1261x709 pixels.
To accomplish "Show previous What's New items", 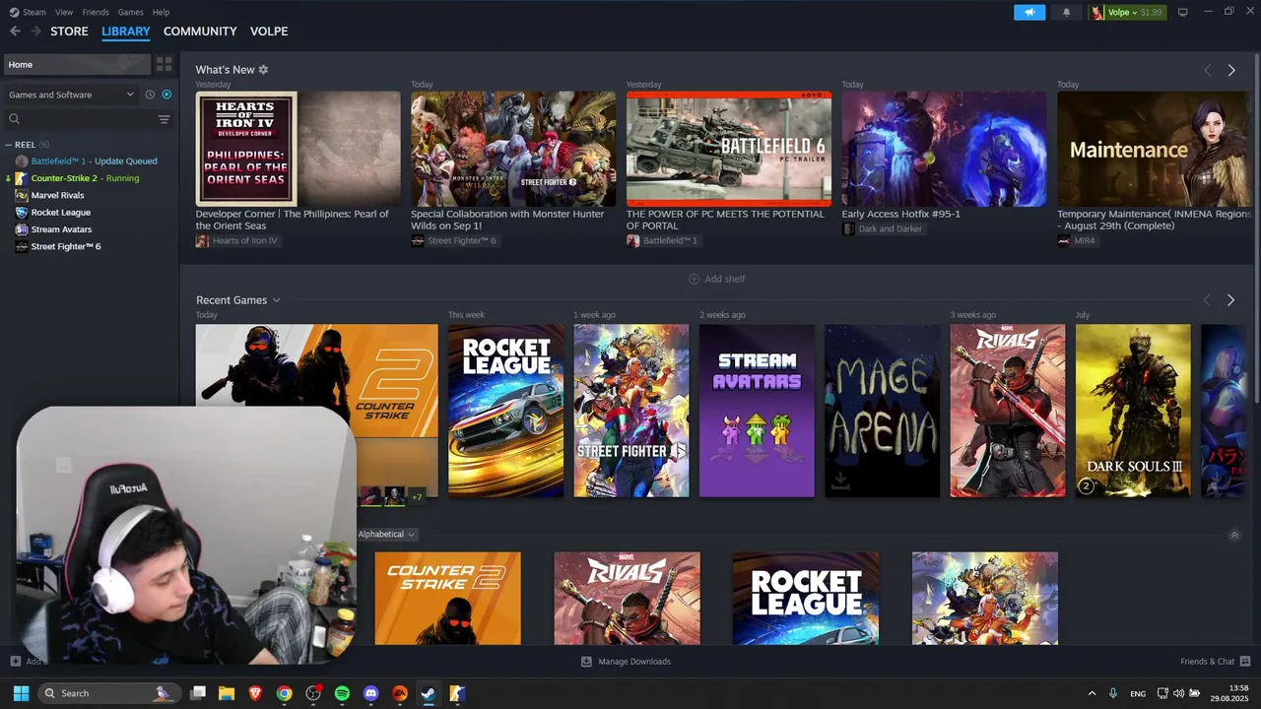I will (x=1208, y=70).
